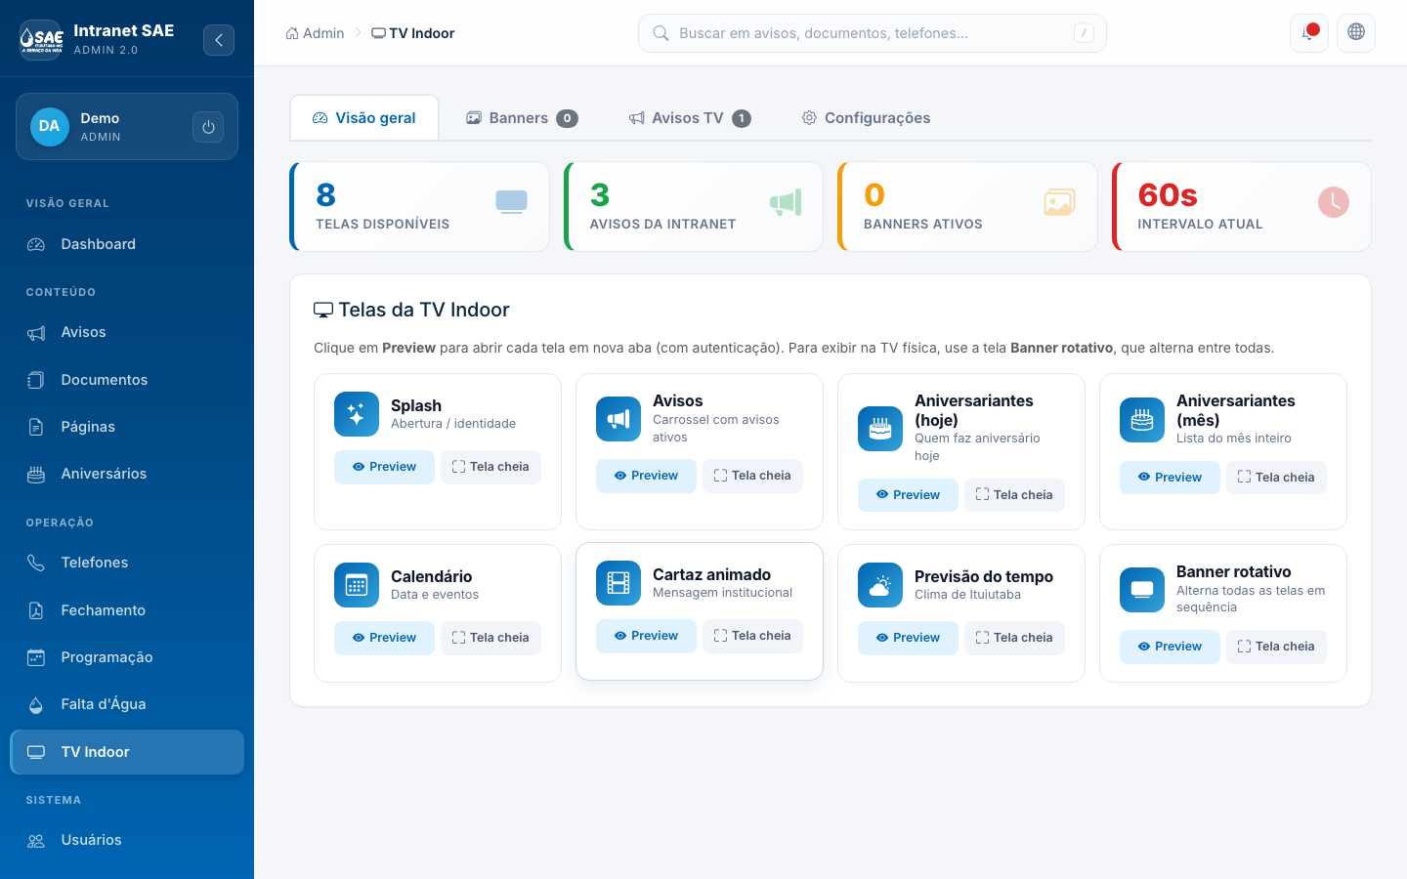Click the Telas da TV Indoor heading

click(411, 310)
